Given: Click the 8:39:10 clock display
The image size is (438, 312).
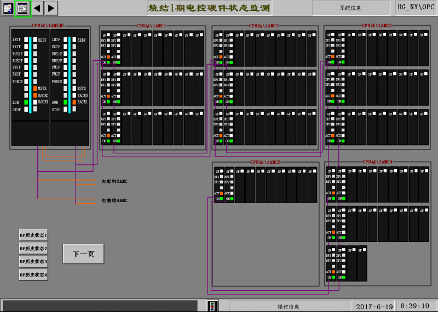Looking at the screenshot, I should click(414, 306).
